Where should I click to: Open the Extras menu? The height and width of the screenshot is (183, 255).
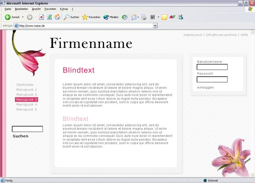pos(64,9)
